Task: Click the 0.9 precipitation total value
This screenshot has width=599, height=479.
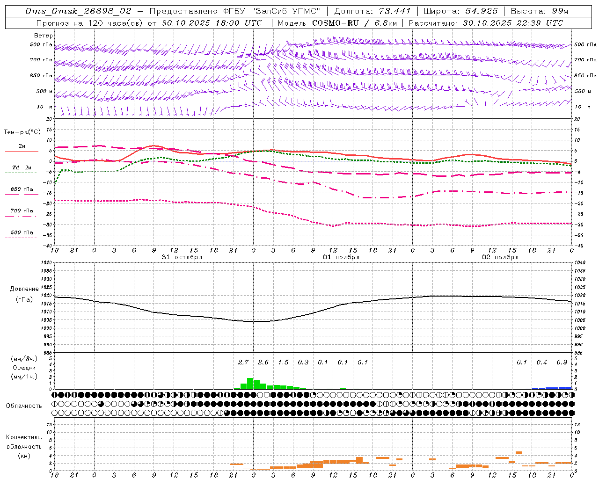Action: [x=562, y=363]
